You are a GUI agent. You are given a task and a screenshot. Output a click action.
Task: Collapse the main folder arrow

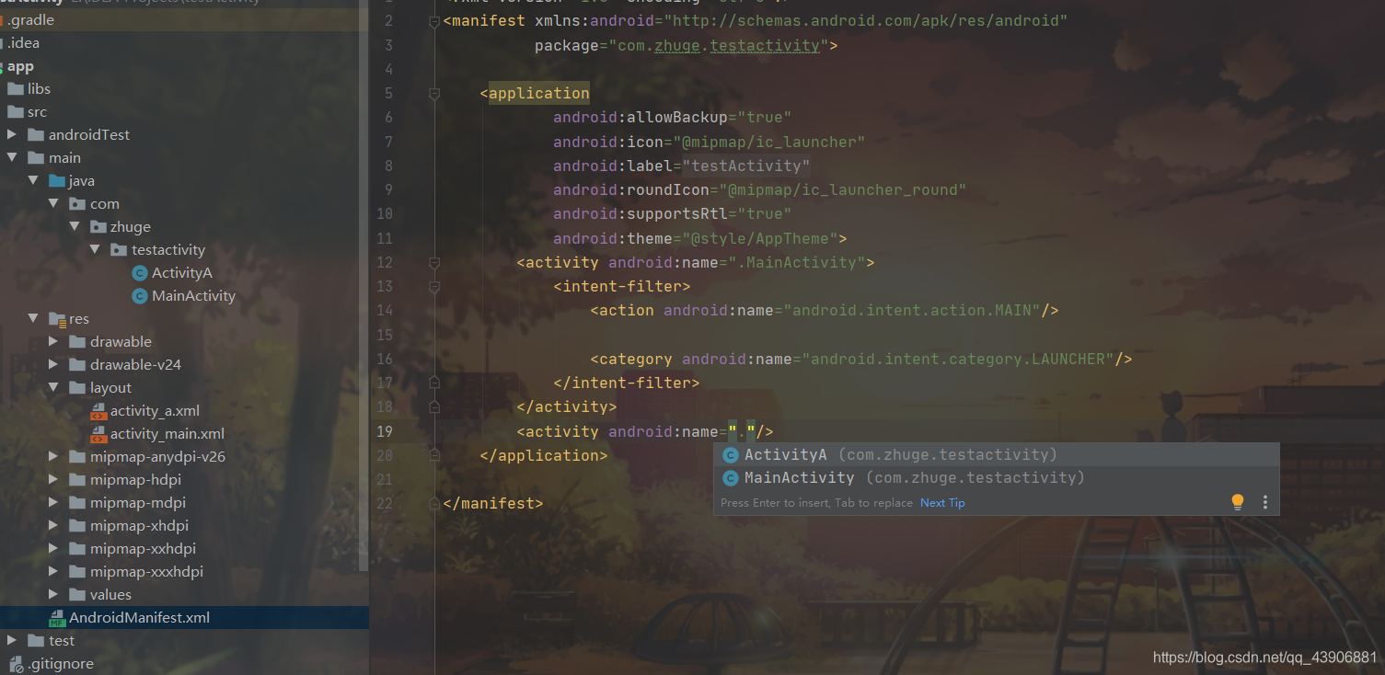[x=12, y=157]
